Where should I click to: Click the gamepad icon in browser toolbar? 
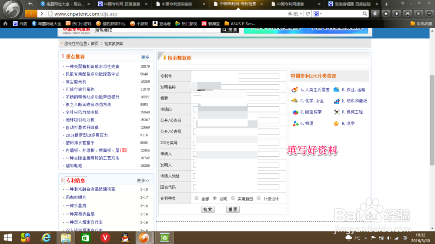[408, 13]
